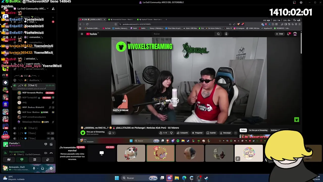Open new browser tab plus button
Viewport: 323px width, 182px height.
point(166,19)
